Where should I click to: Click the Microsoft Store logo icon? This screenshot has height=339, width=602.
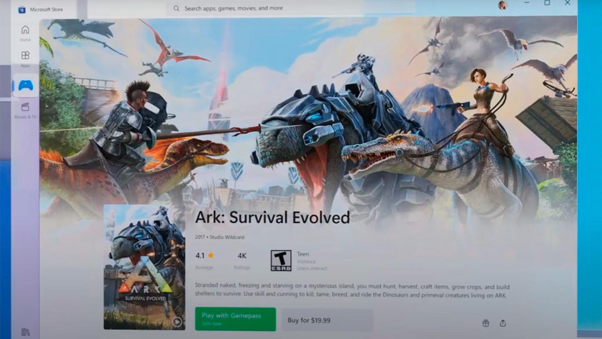pos(22,10)
